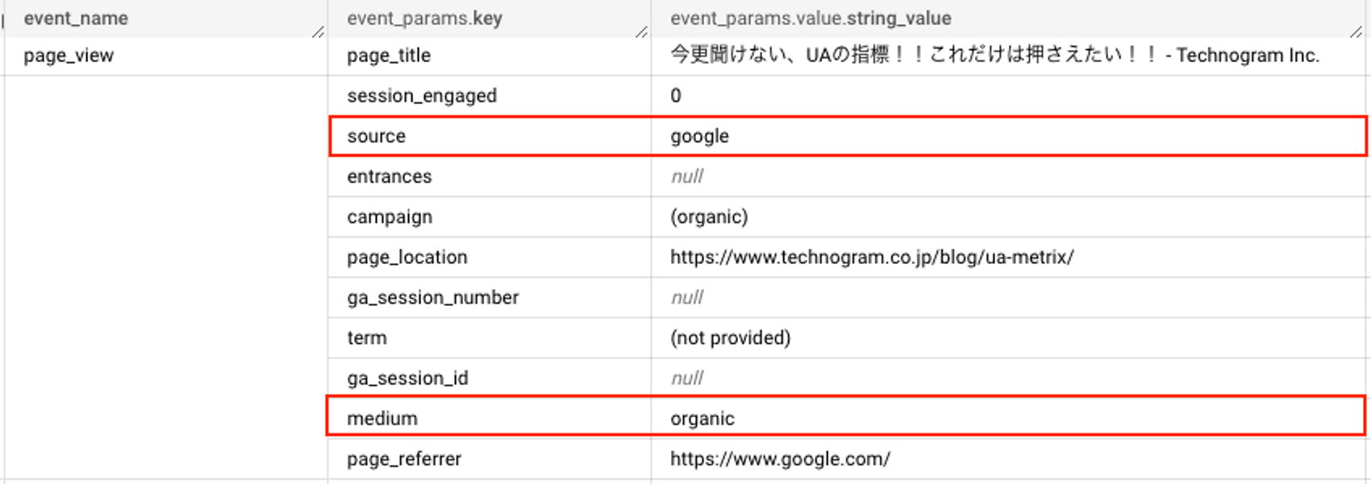Click the highlighted medium key cell

(x=490, y=418)
